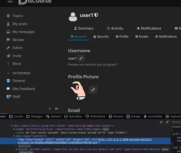
Task: Click the plus icon in sidebar footer
Action: pyautogui.click(x=50, y=109)
